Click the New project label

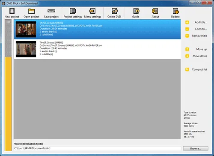pyautogui.click(x=12, y=17)
